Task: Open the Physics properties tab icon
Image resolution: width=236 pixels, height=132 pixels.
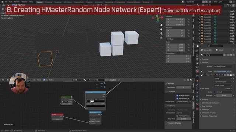Action: 197,92
